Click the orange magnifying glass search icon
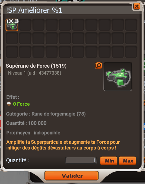Screen dimensions: 145x184 click(99, 66)
